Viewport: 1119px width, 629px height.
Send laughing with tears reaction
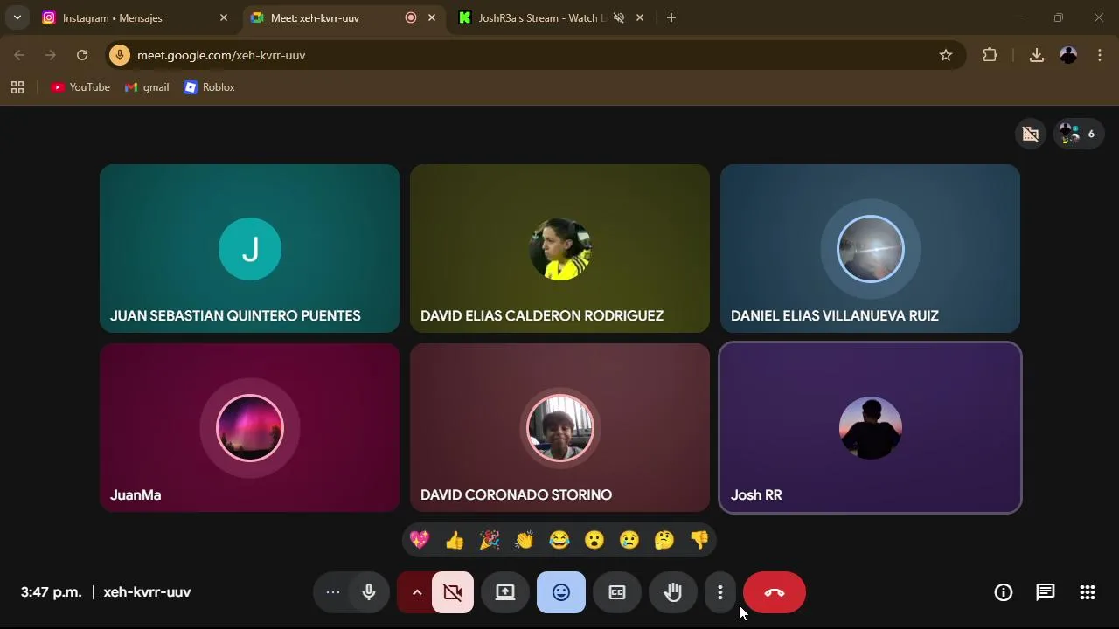[x=559, y=540]
